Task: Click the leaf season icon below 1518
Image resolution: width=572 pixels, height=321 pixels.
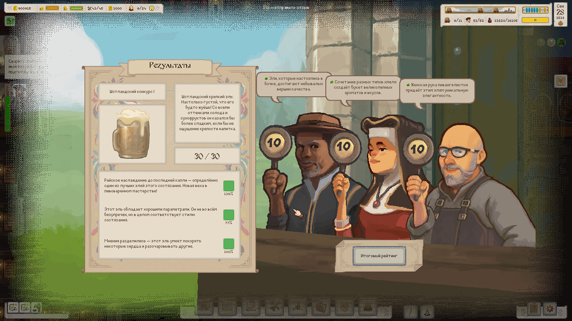Action: [x=560, y=24]
